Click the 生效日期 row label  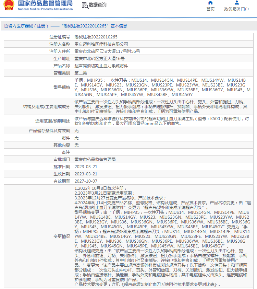coord(62,174)
